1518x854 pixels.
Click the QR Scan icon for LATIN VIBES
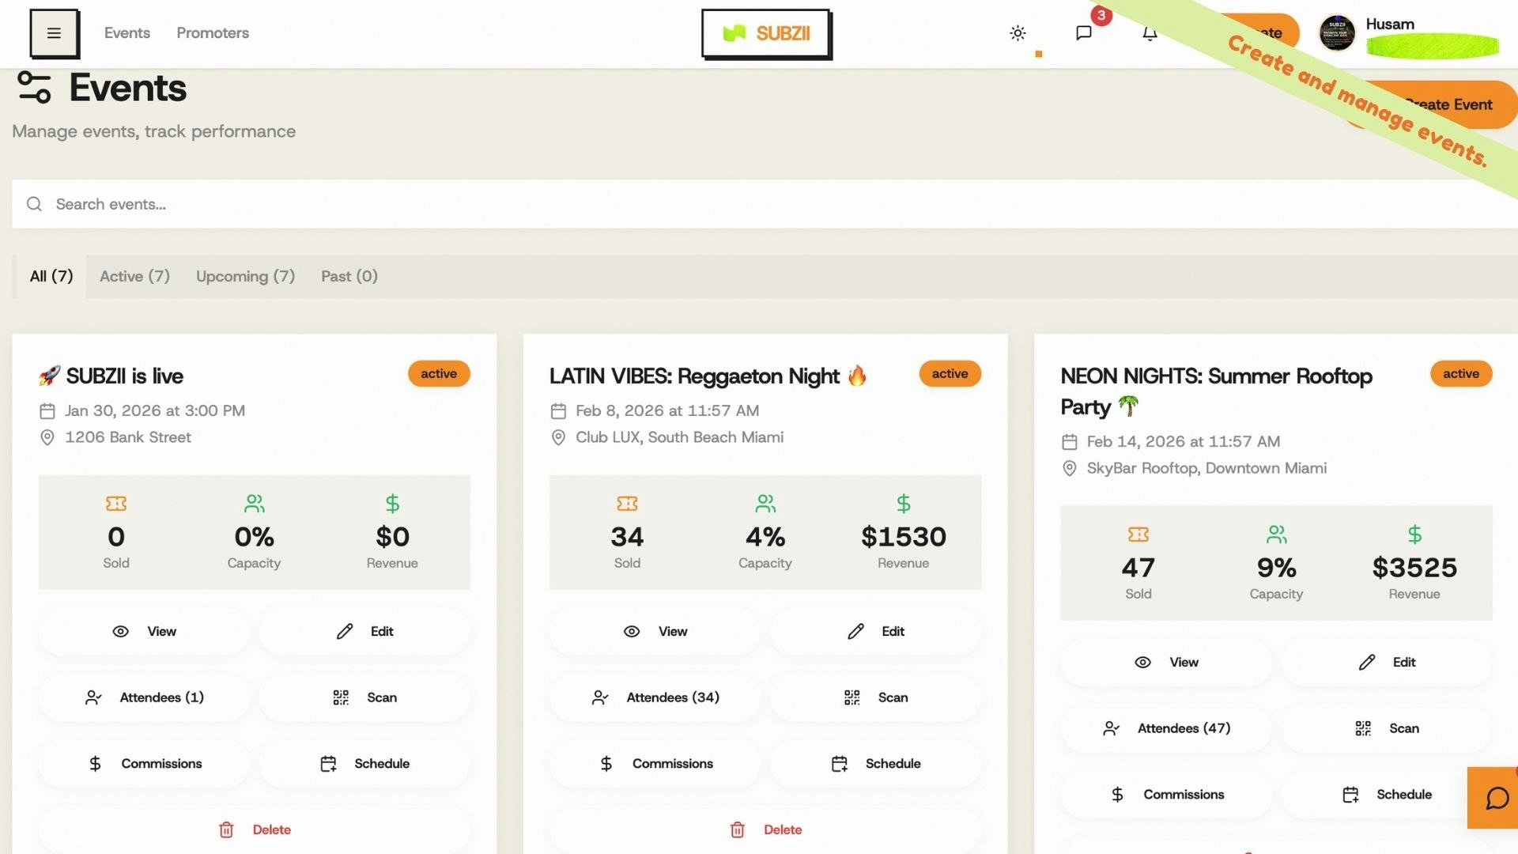(852, 697)
